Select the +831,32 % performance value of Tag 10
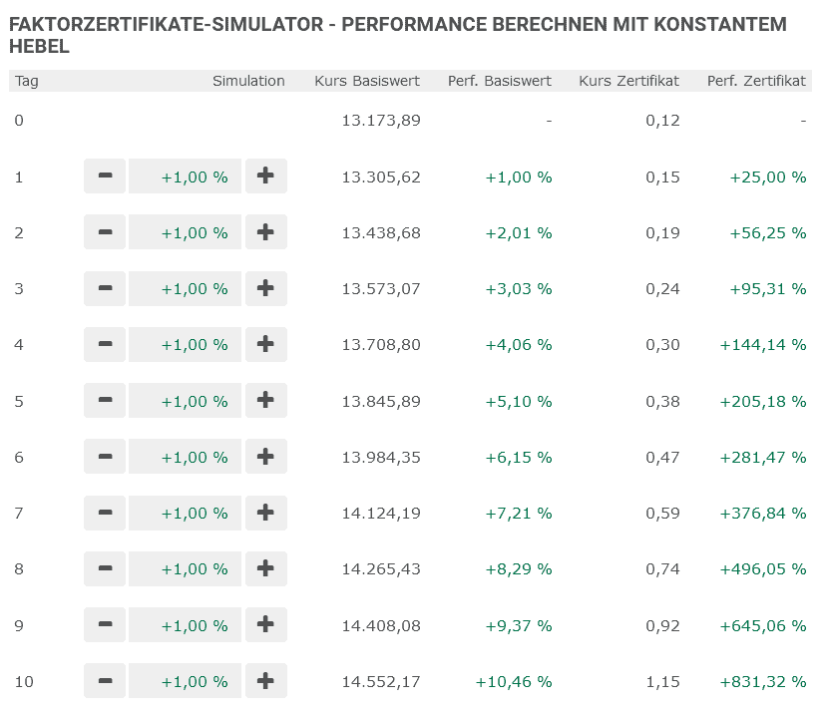The height and width of the screenshot is (714, 820). pos(767,681)
